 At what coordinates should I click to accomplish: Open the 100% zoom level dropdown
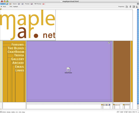point(122,112)
